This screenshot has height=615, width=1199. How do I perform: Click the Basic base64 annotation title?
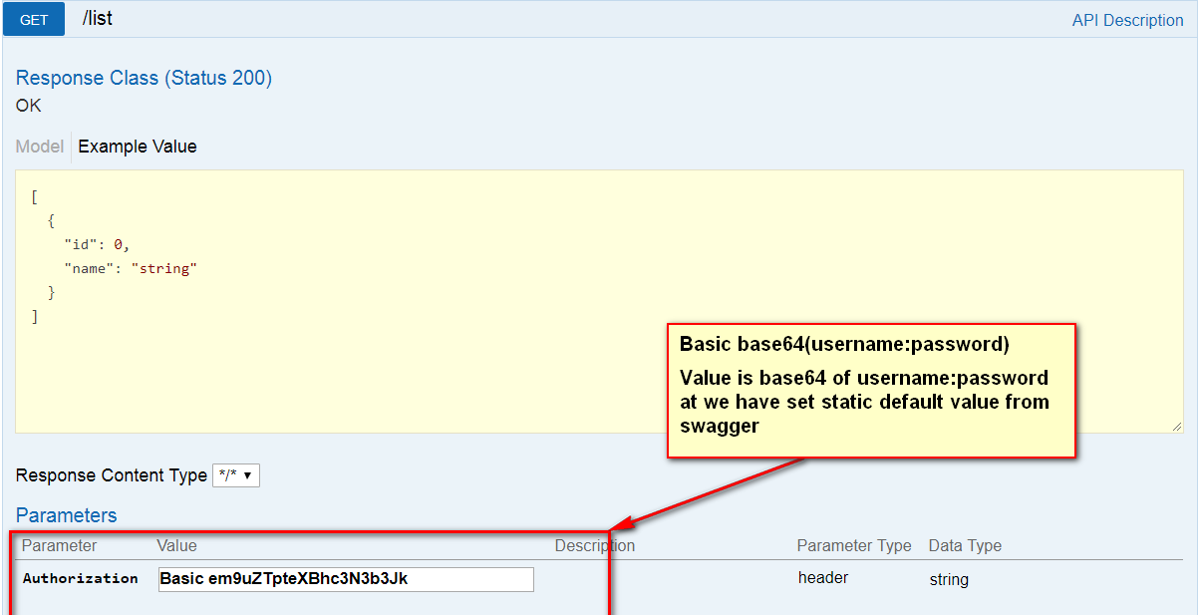click(844, 344)
